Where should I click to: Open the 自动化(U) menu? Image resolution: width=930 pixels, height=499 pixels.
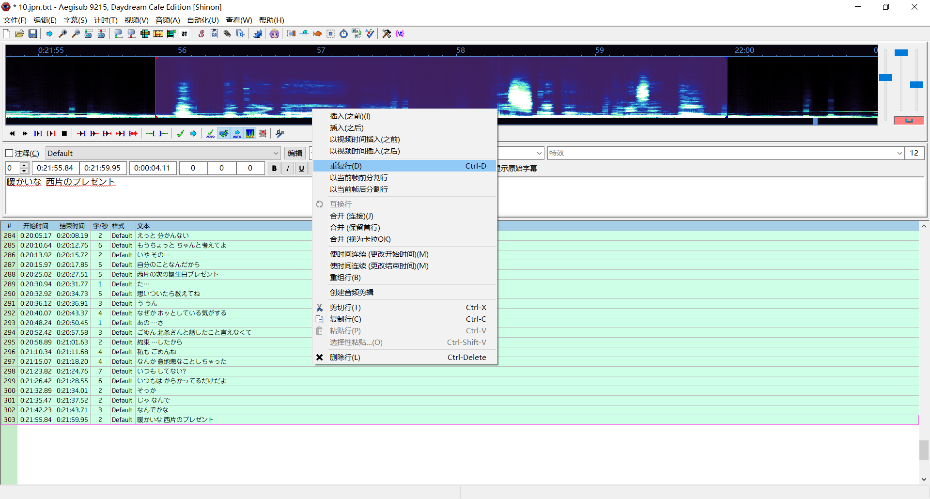tap(203, 20)
